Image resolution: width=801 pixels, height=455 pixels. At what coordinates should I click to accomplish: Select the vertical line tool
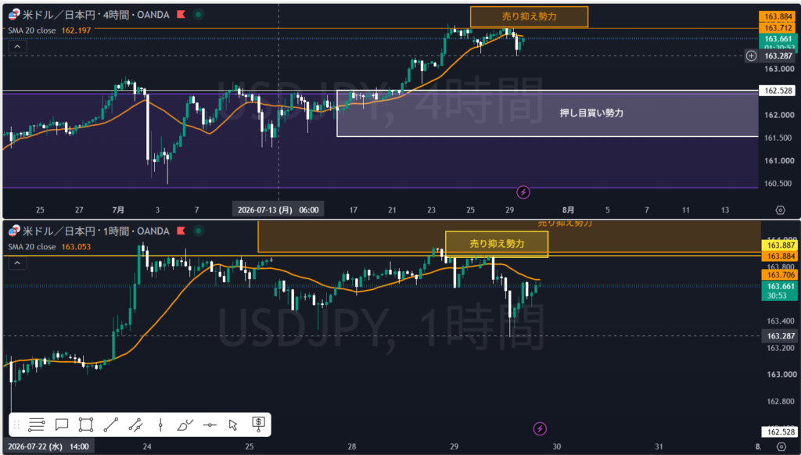click(160, 425)
